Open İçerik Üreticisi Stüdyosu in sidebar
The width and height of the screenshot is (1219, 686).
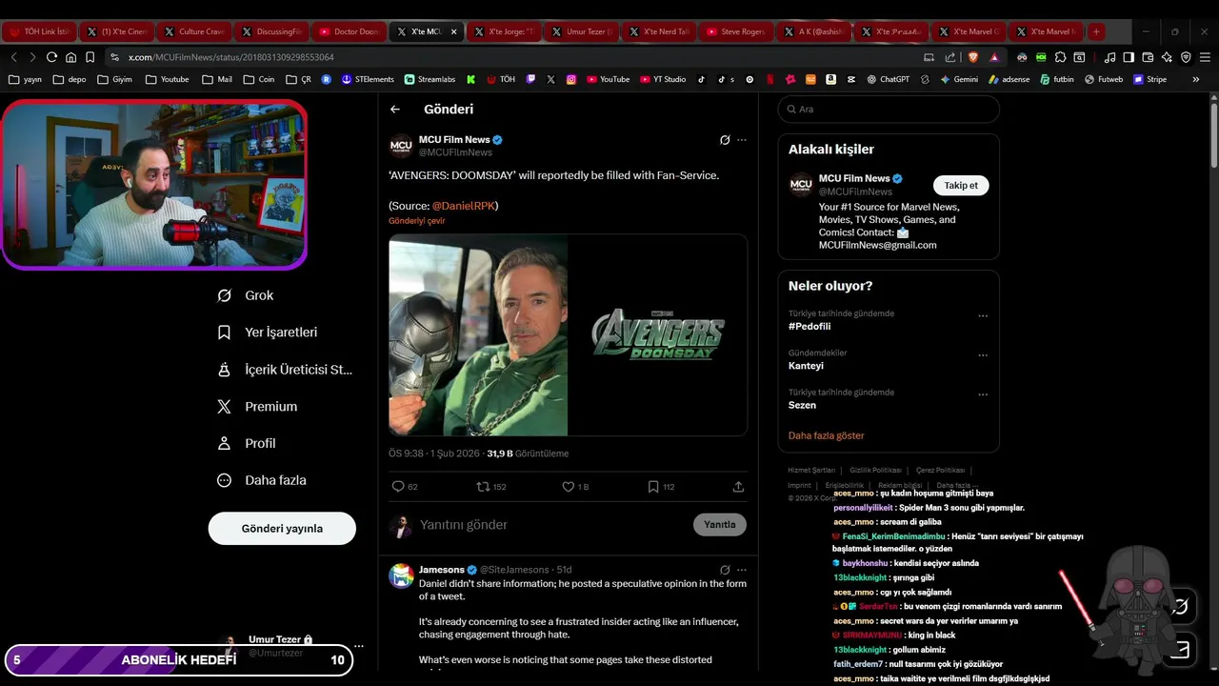tap(285, 370)
